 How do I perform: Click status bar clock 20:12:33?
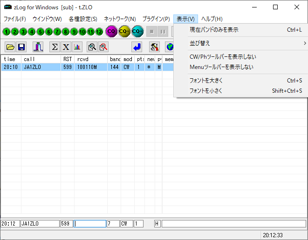(273, 235)
